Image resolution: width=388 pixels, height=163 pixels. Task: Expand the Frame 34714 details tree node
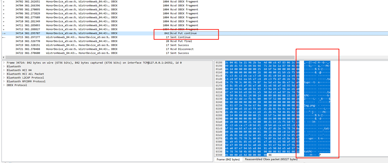[4, 63]
